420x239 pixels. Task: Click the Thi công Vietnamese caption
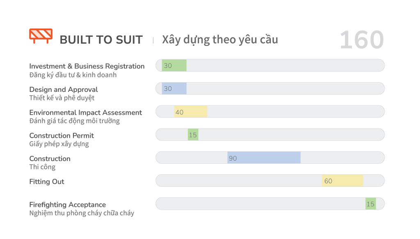click(x=42, y=167)
